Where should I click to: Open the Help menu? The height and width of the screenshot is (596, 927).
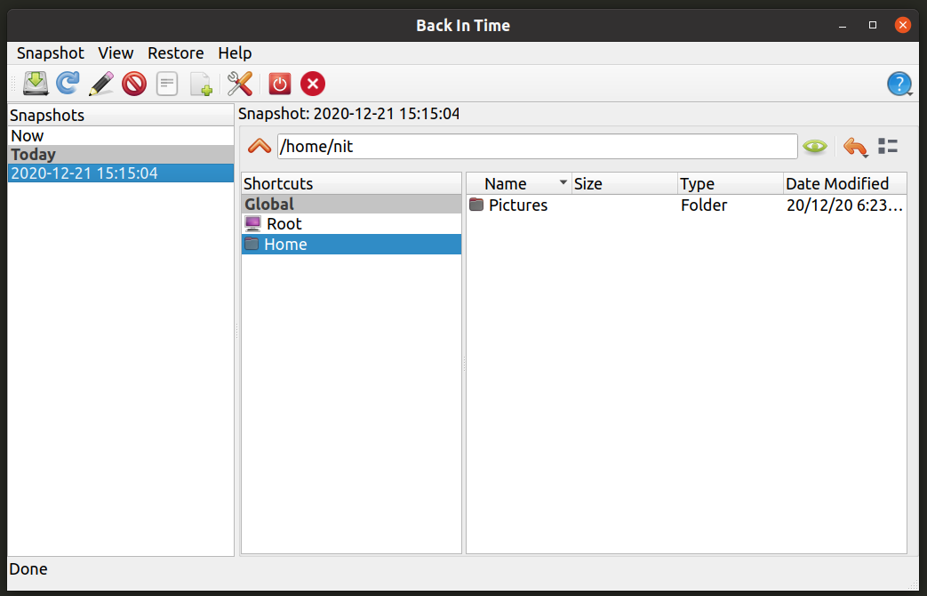tap(235, 52)
